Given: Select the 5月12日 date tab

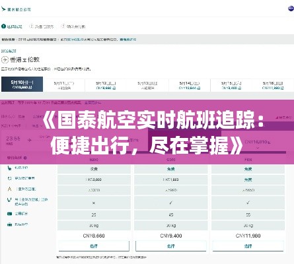Looking at the screenshot, I should [x=106, y=85].
